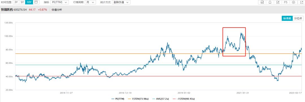This screenshot has height=102, width=305.
Task: Open the custom date range calendar icon
Action: click(x=36, y=2)
